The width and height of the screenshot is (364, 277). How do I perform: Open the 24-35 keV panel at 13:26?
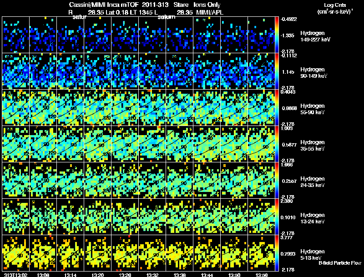point(125,180)
